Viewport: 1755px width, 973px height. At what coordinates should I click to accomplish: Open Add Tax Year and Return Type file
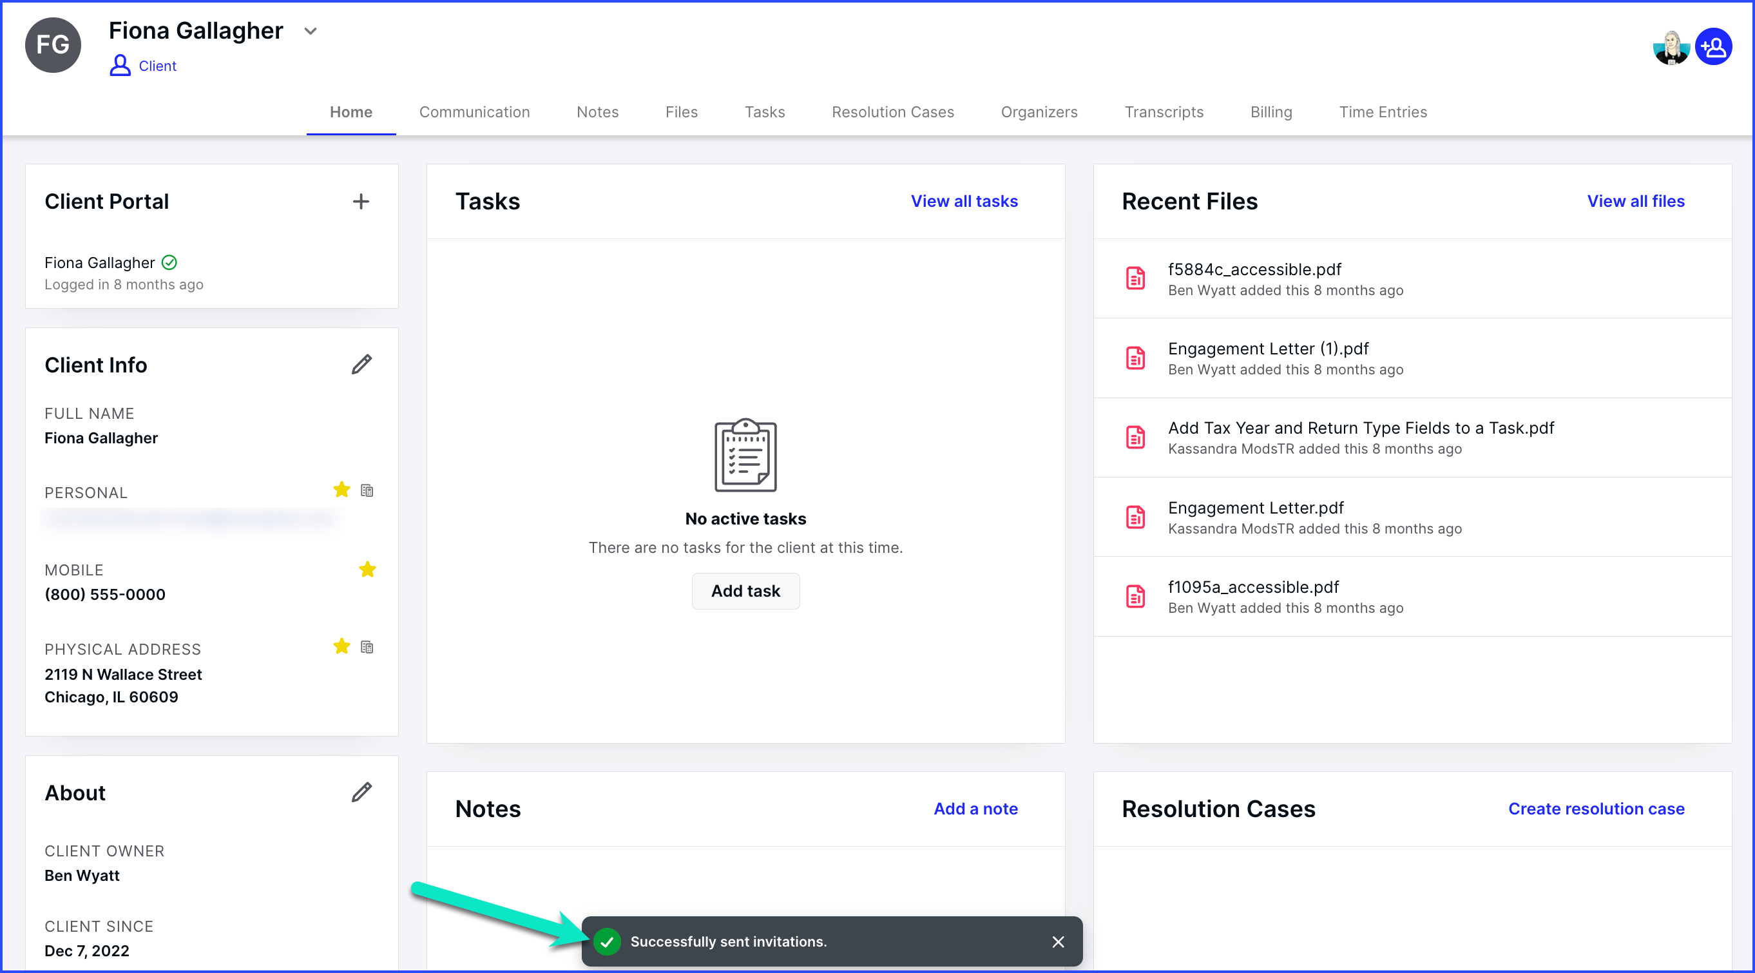(1361, 429)
